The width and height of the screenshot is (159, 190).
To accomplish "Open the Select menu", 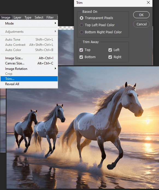I will click(x=39, y=17).
